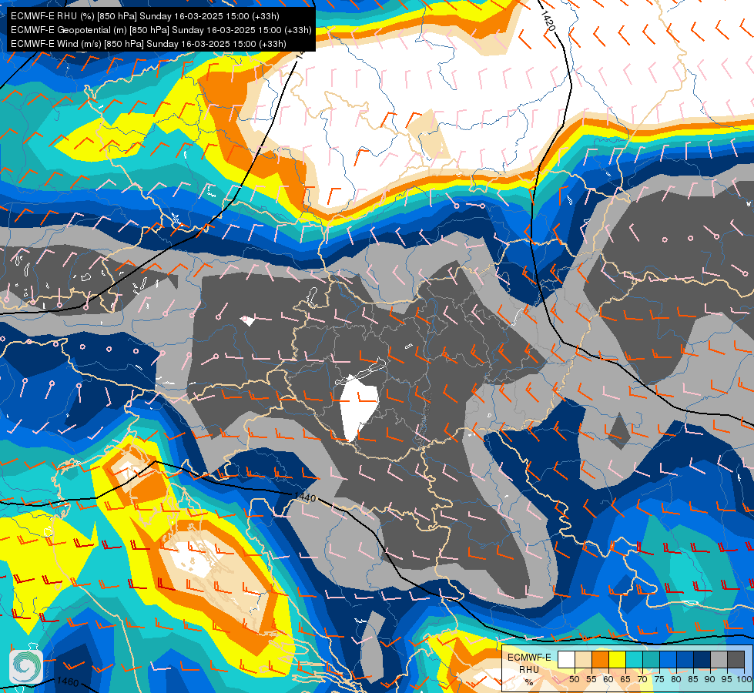Click the ECMWF-E Geopotential (m) title line
This screenshot has height=693, width=754.
(161, 30)
